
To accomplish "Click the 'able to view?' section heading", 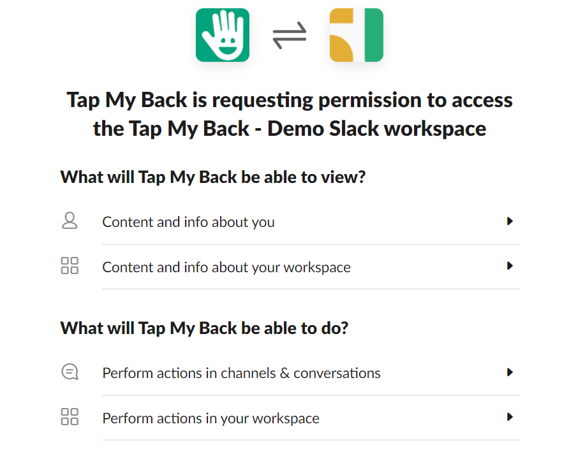I will tap(213, 177).
